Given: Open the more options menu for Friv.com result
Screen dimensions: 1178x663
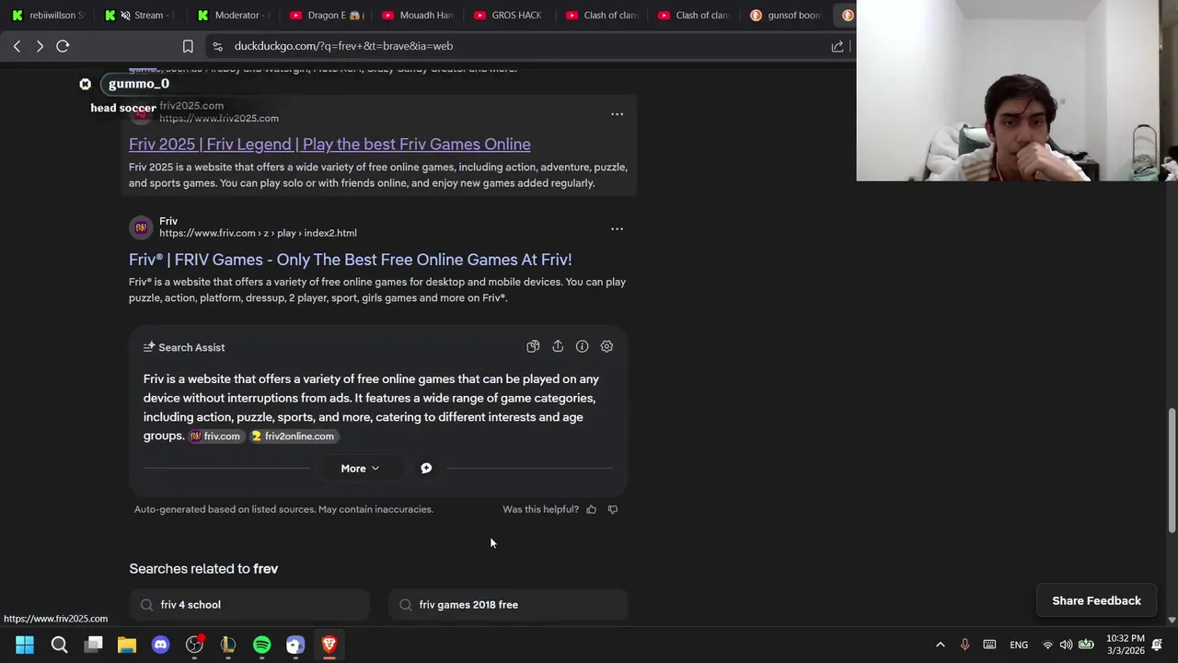Looking at the screenshot, I should [617, 228].
